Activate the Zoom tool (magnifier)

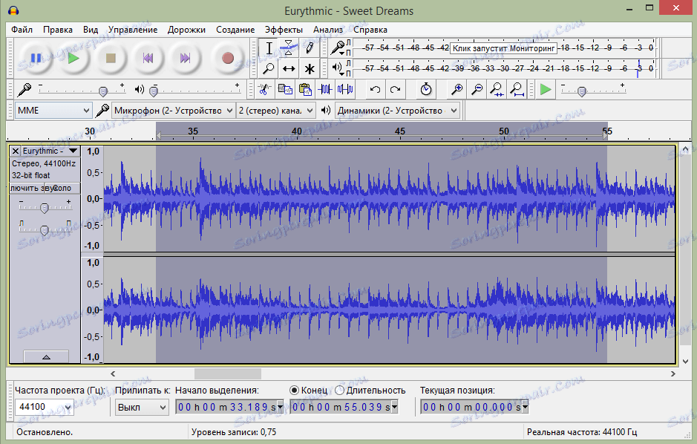(269, 68)
